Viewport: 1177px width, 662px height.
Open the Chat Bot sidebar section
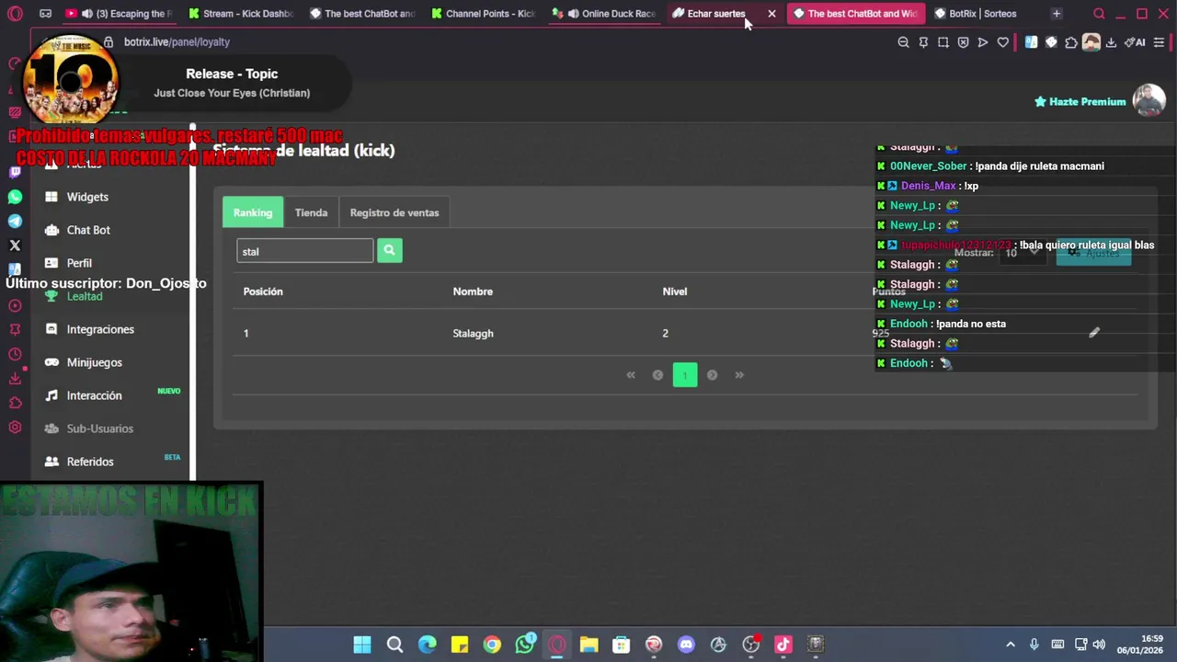(88, 230)
